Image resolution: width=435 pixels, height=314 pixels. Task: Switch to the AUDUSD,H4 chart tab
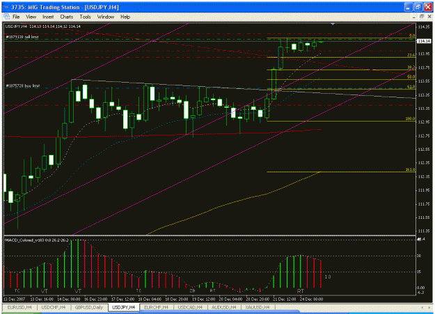click(223, 307)
